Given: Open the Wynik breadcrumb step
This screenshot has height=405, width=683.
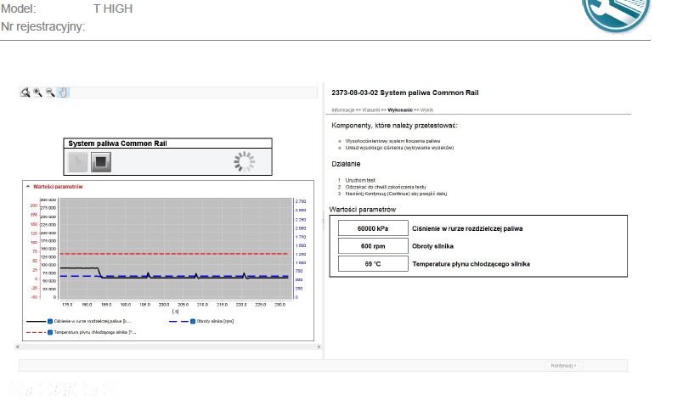Looking at the screenshot, I should click(x=426, y=110).
